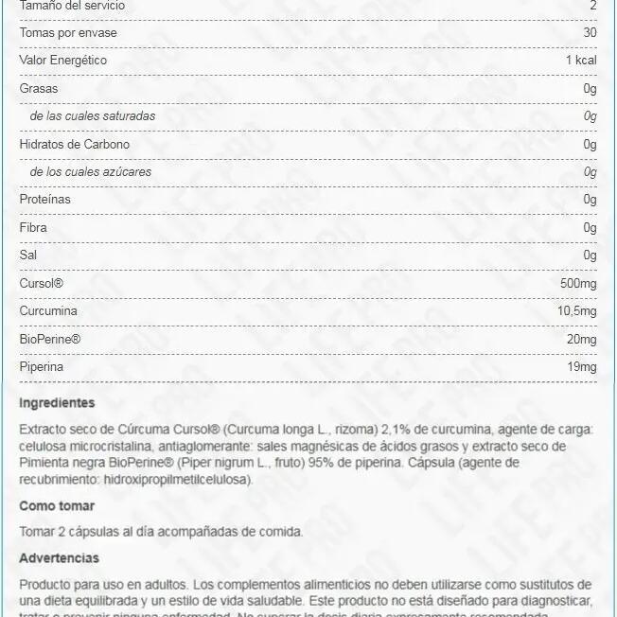The height and width of the screenshot is (617, 617).
Task: Click the 'Tomar 2 cápsulas al día' instruction text
Action: tap(161, 532)
